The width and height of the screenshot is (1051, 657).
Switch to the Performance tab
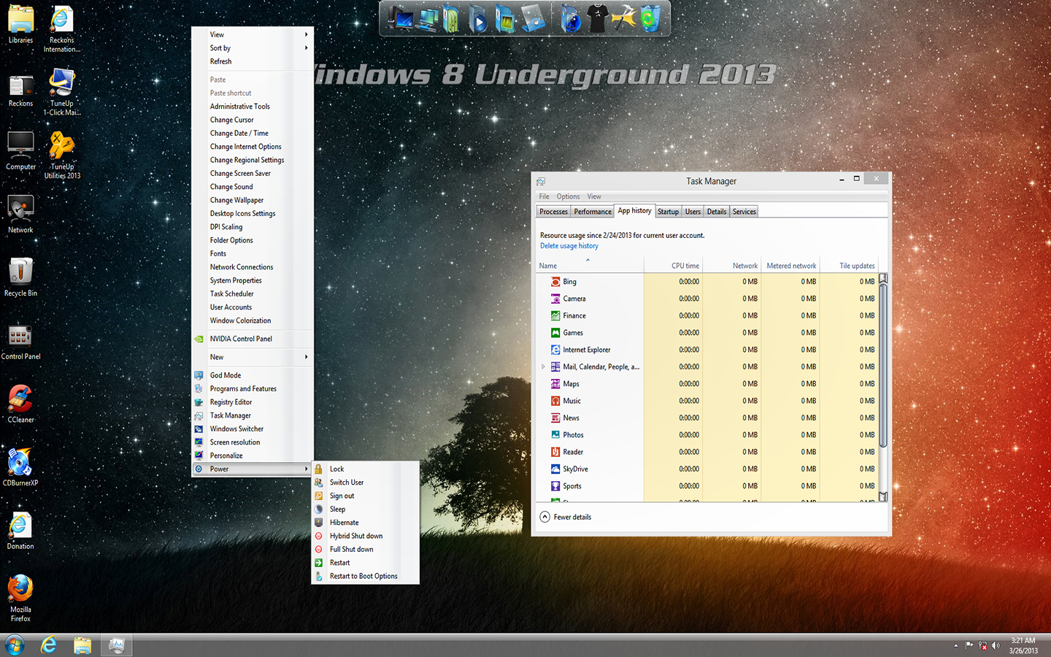[593, 212]
